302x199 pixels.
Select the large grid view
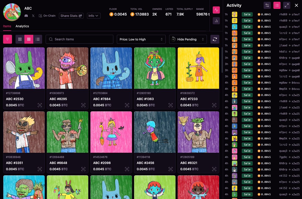pyautogui.click(x=20, y=39)
